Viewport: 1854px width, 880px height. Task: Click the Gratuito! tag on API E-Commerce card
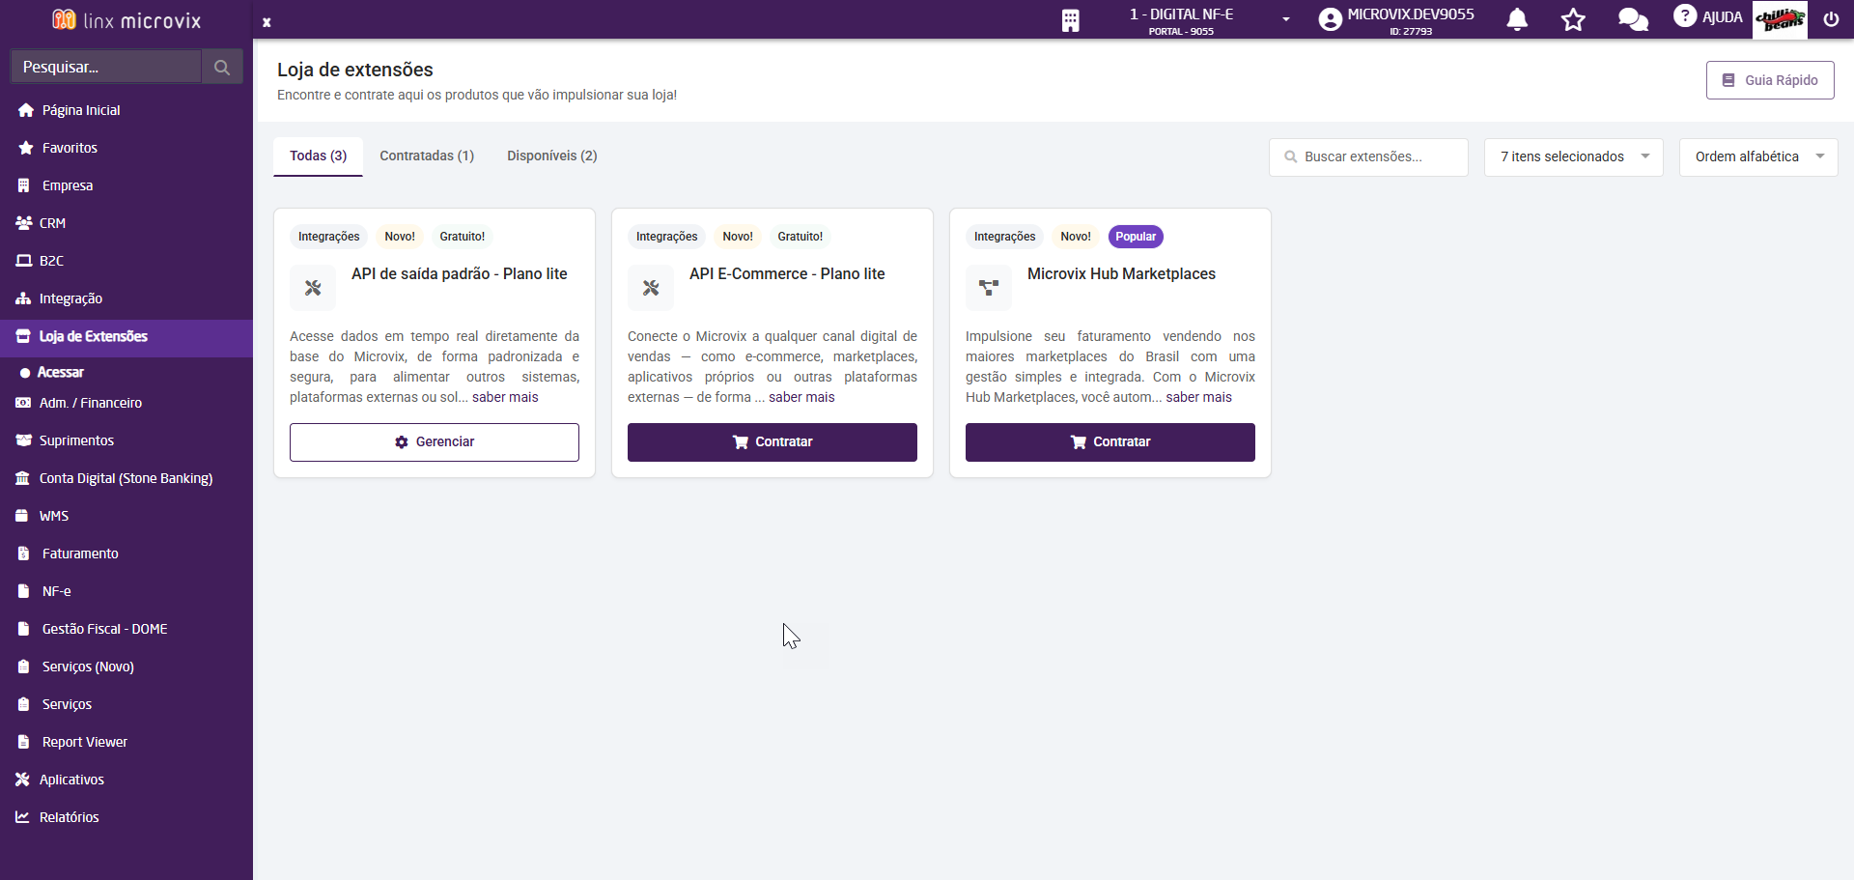(801, 237)
